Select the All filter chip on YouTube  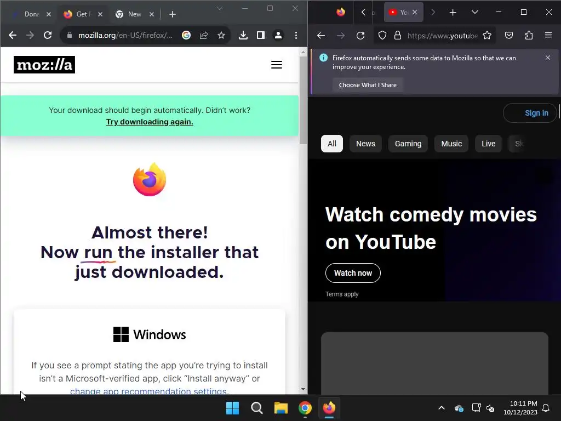332,144
